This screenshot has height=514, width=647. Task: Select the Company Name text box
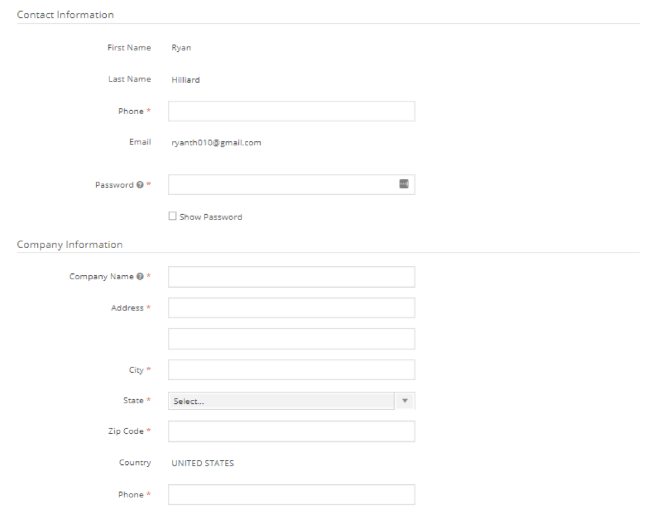coord(291,277)
